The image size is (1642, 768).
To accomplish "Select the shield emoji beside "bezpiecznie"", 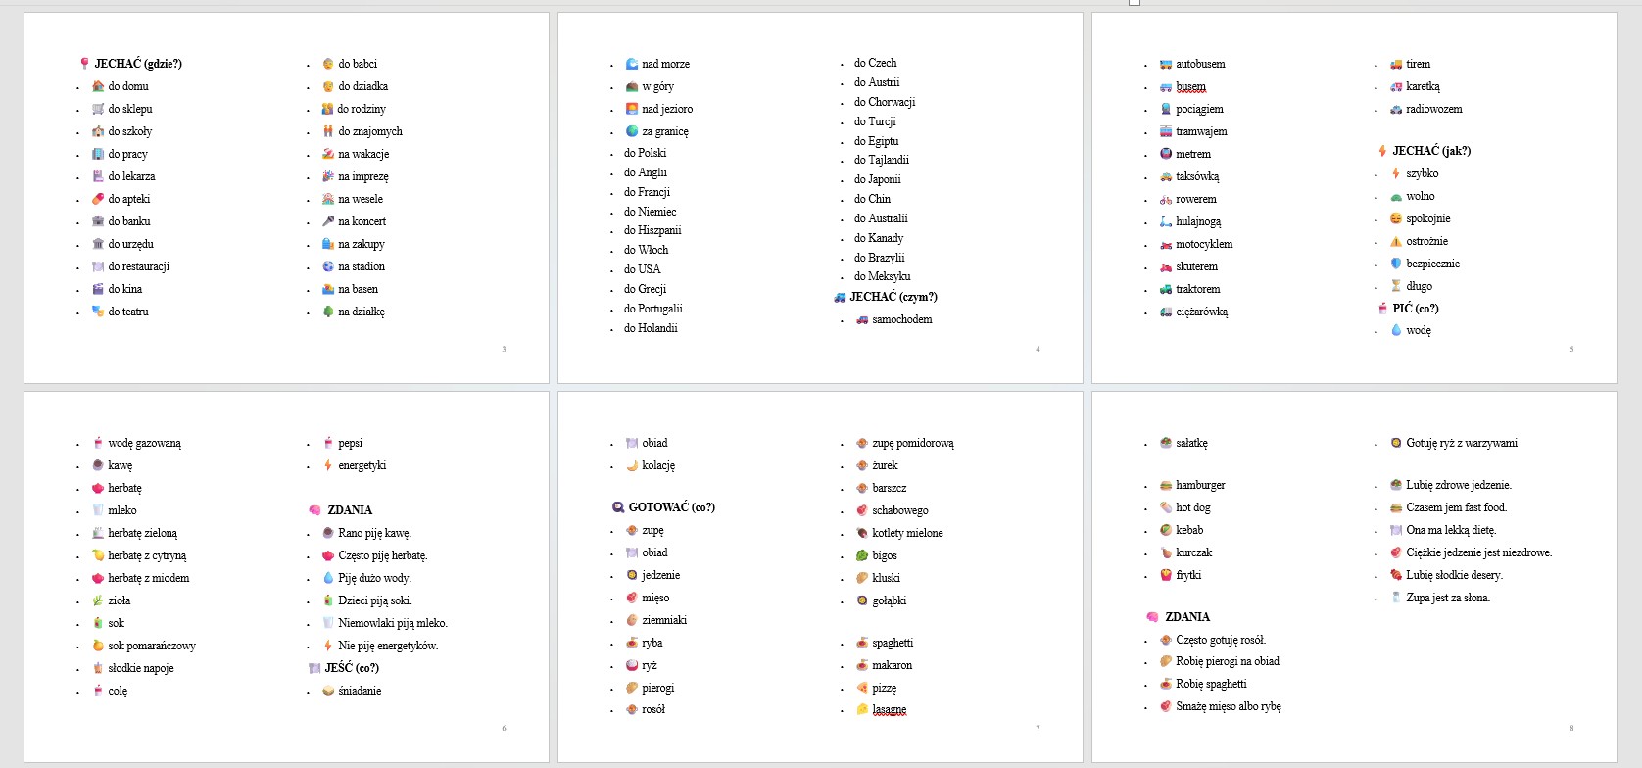I will point(1396,264).
